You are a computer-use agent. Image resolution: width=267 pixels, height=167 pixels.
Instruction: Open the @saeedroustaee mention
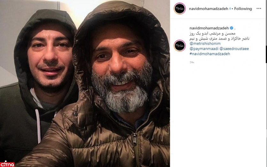234,49
